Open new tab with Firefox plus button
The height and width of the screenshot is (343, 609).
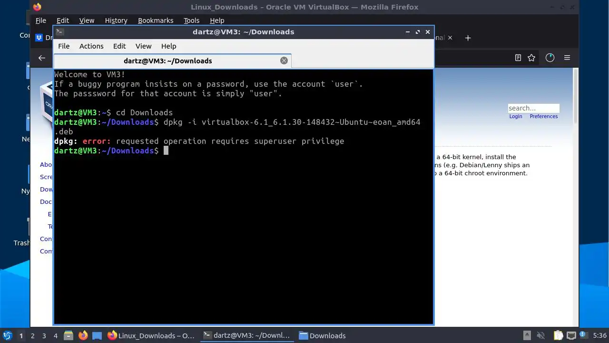click(468, 38)
